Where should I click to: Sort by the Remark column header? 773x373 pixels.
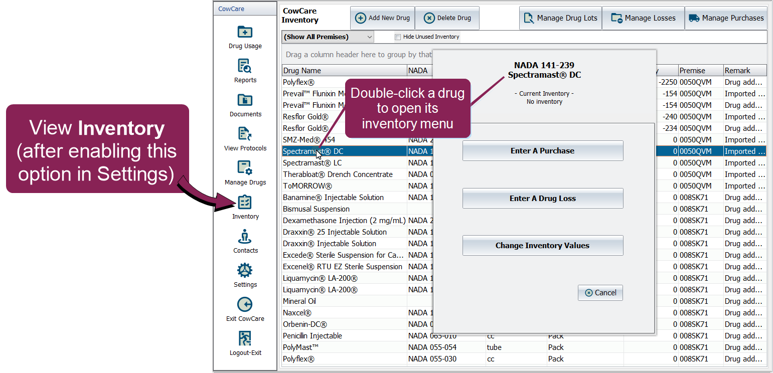click(745, 71)
